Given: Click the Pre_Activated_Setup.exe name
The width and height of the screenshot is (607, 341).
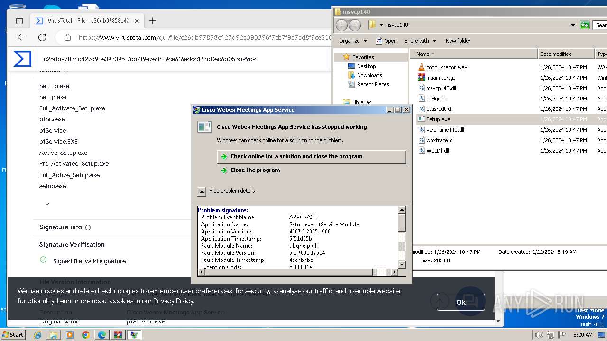Looking at the screenshot, I should pyautogui.click(x=74, y=164).
